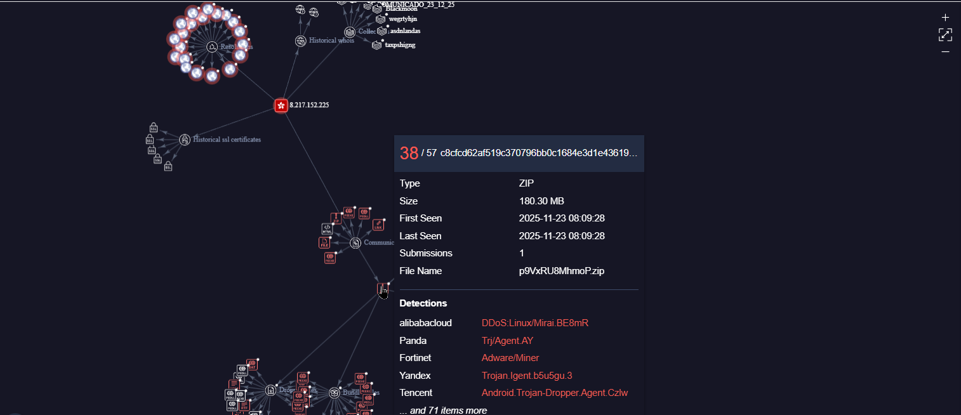Select the left whois record node
The height and width of the screenshot is (415, 961).
(x=300, y=9)
